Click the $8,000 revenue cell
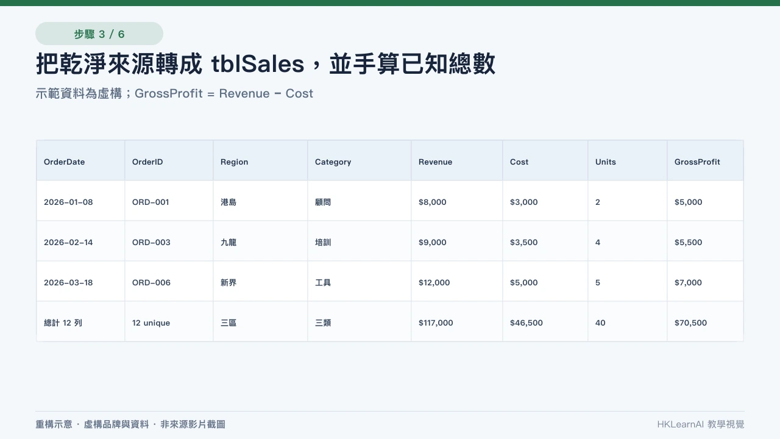 (x=457, y=201)
